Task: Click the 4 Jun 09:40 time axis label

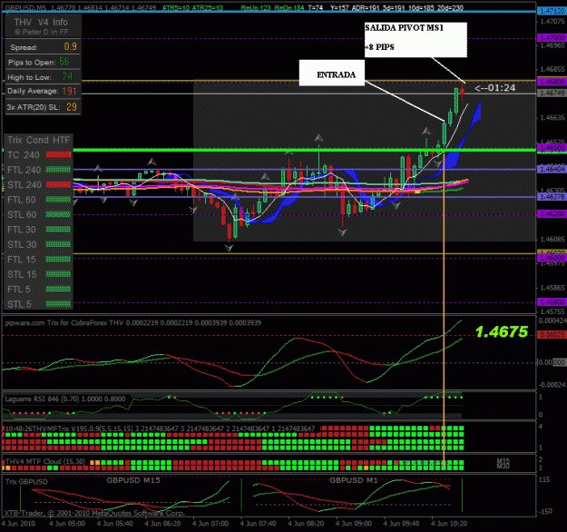Action: (x=401, y=523)
